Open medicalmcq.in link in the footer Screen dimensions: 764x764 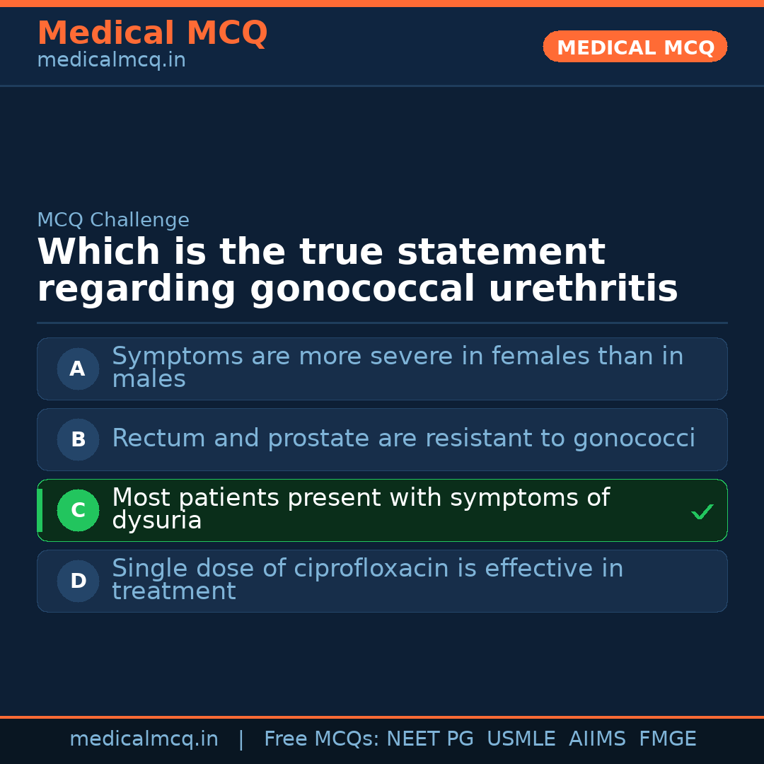(x=144, y=739)
